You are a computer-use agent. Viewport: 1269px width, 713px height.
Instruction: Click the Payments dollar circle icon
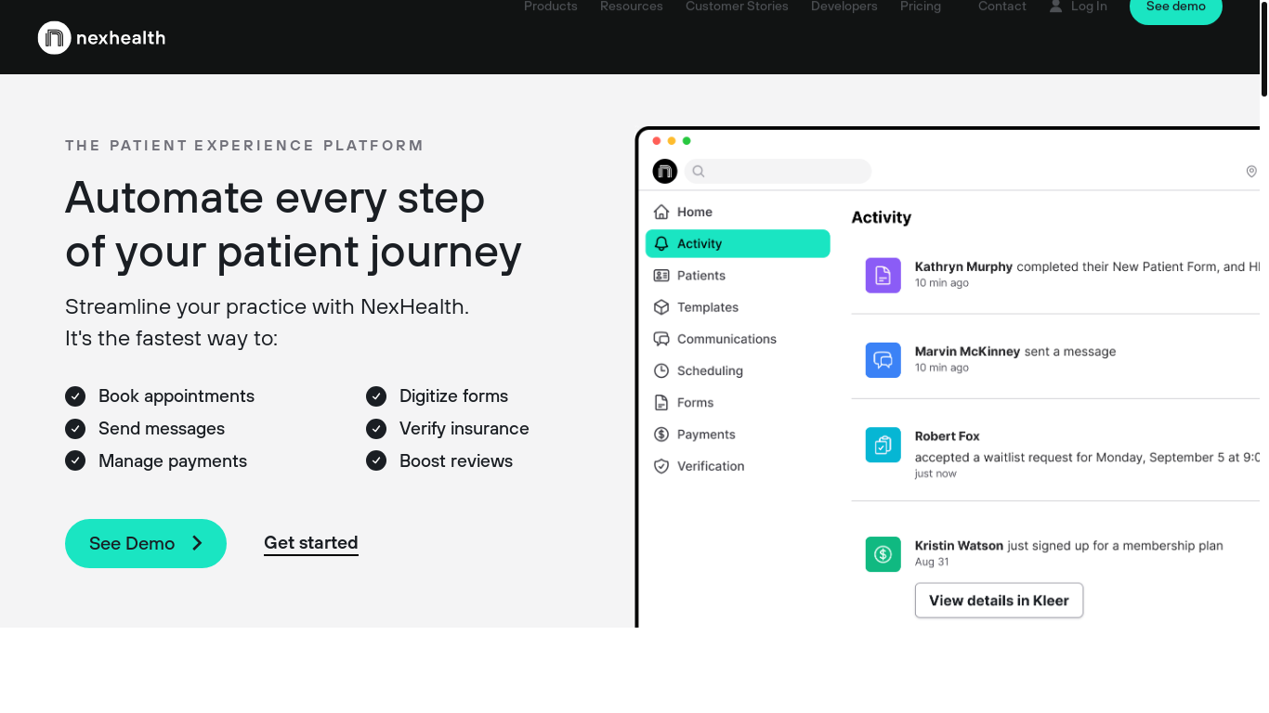(x=661, y=434)
